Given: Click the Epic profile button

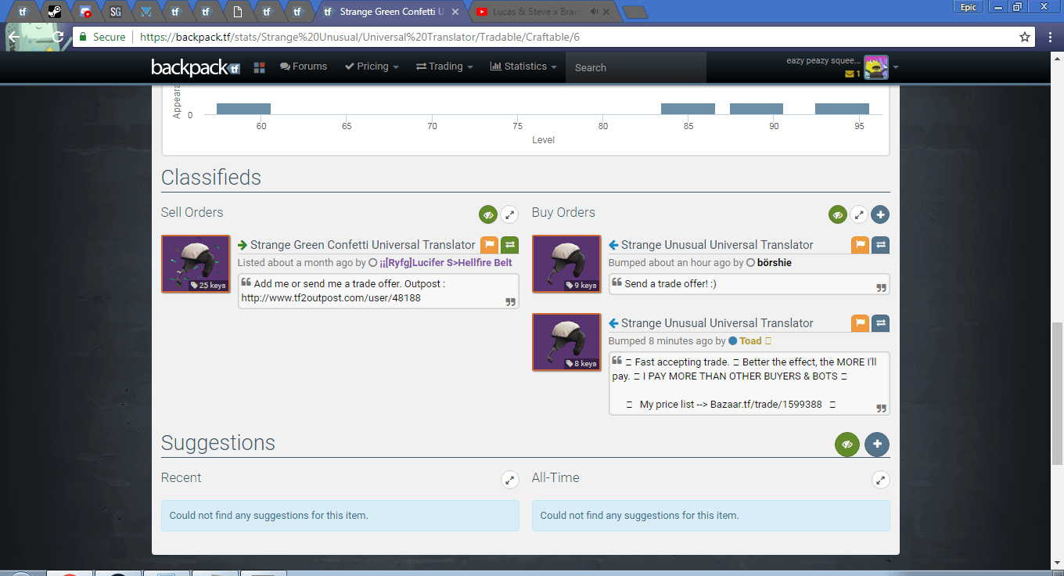Looking at the screenshot, I should tap(968, 6).
